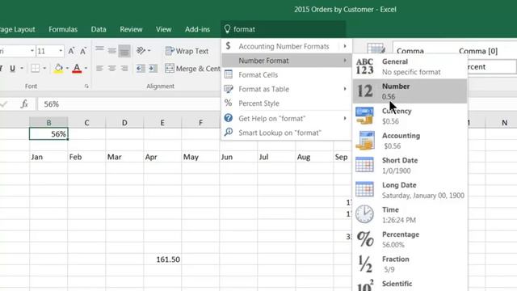Increase cell indent
This screenshot has height=291, width=517.
coord(153,68)
